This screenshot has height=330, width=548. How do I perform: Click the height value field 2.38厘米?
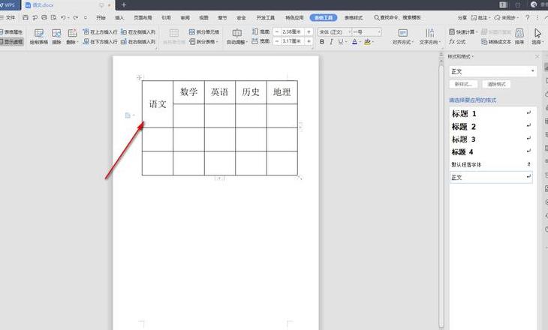[293, 31]
